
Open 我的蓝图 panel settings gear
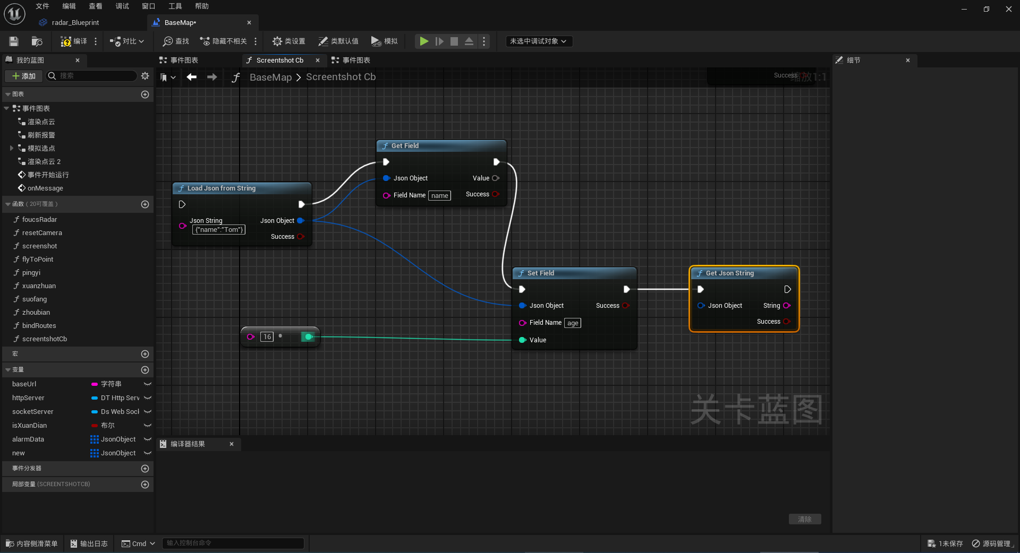(x=145, y=76)
